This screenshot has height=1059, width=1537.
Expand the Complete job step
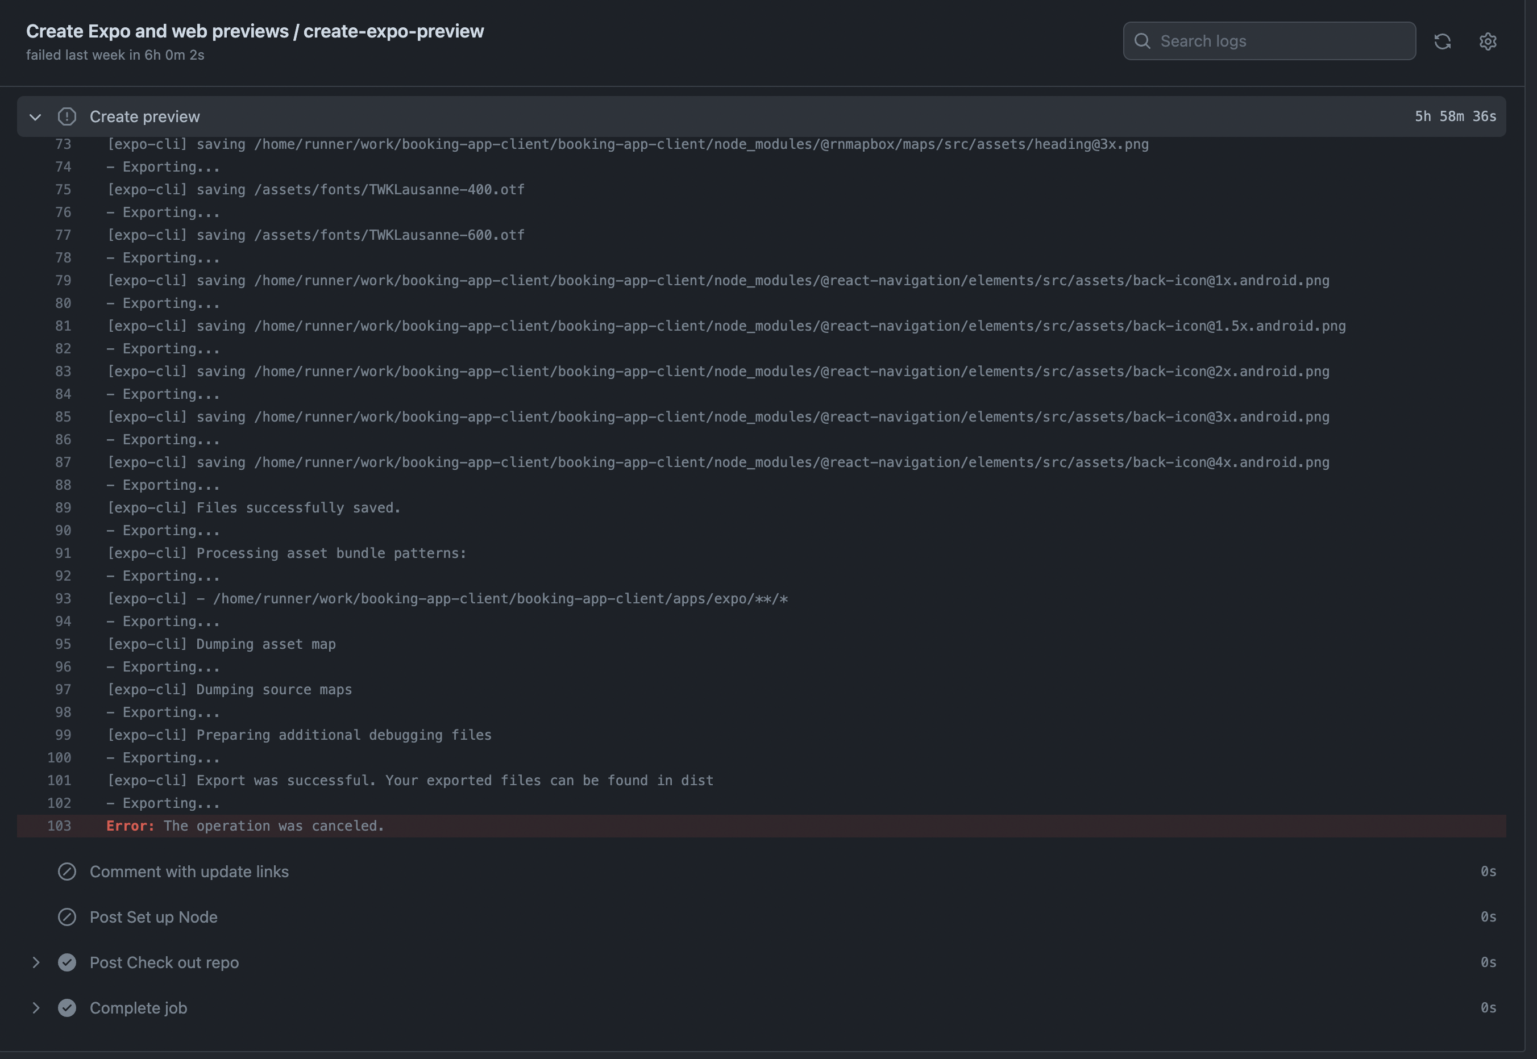(x=36, y=1007)
